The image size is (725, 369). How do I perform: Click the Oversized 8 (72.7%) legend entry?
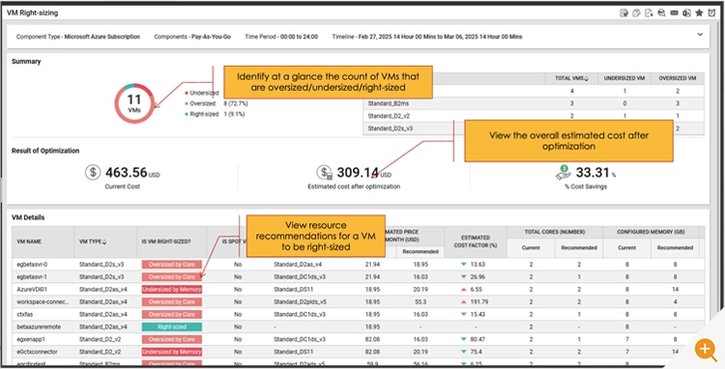pos(216,104)
